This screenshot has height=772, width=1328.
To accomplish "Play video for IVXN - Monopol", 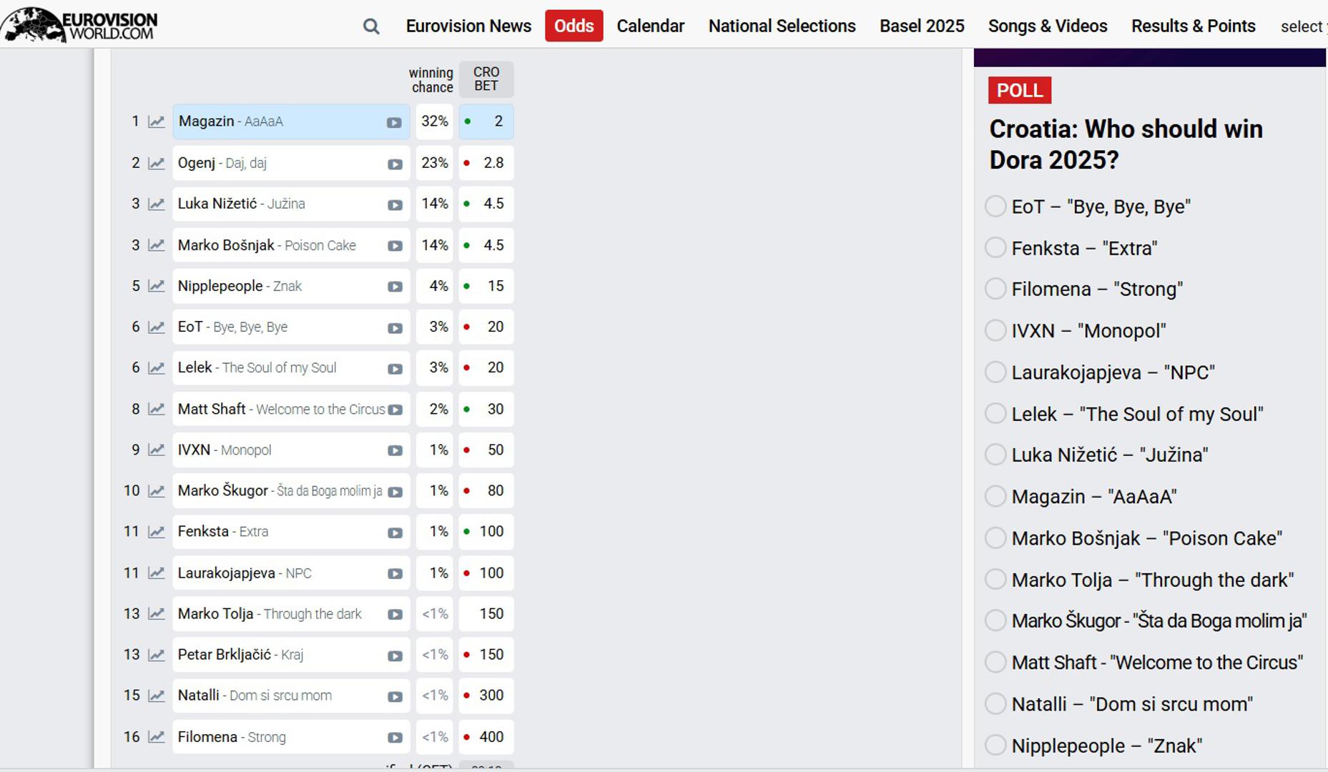I will point(395,451).
